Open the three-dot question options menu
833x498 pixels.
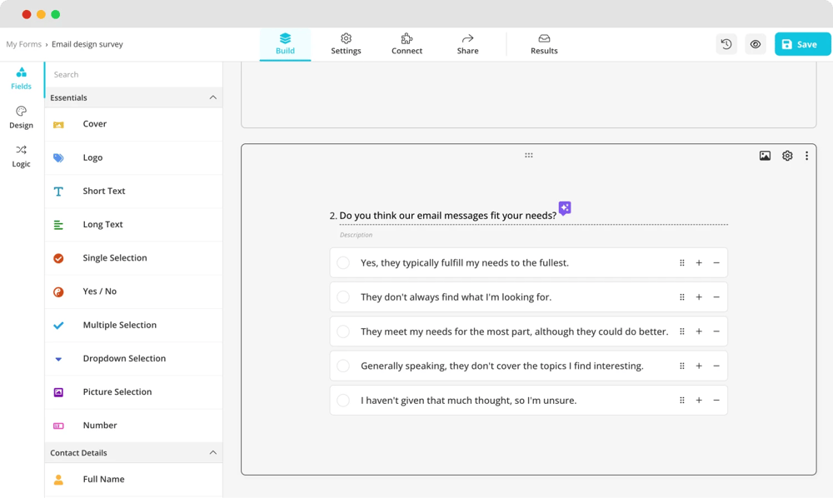(x=806, y=156)
